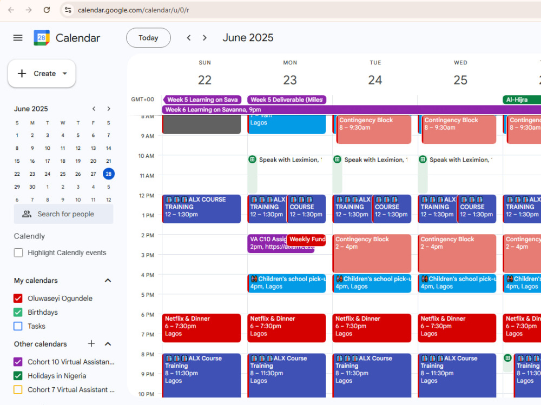This screenshot has height=405, width=541.
Task: Uncheck Birthdays calendar
Action: tap(18, 312)
